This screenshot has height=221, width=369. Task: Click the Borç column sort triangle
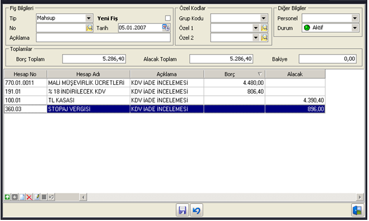(x=259, y=74)
